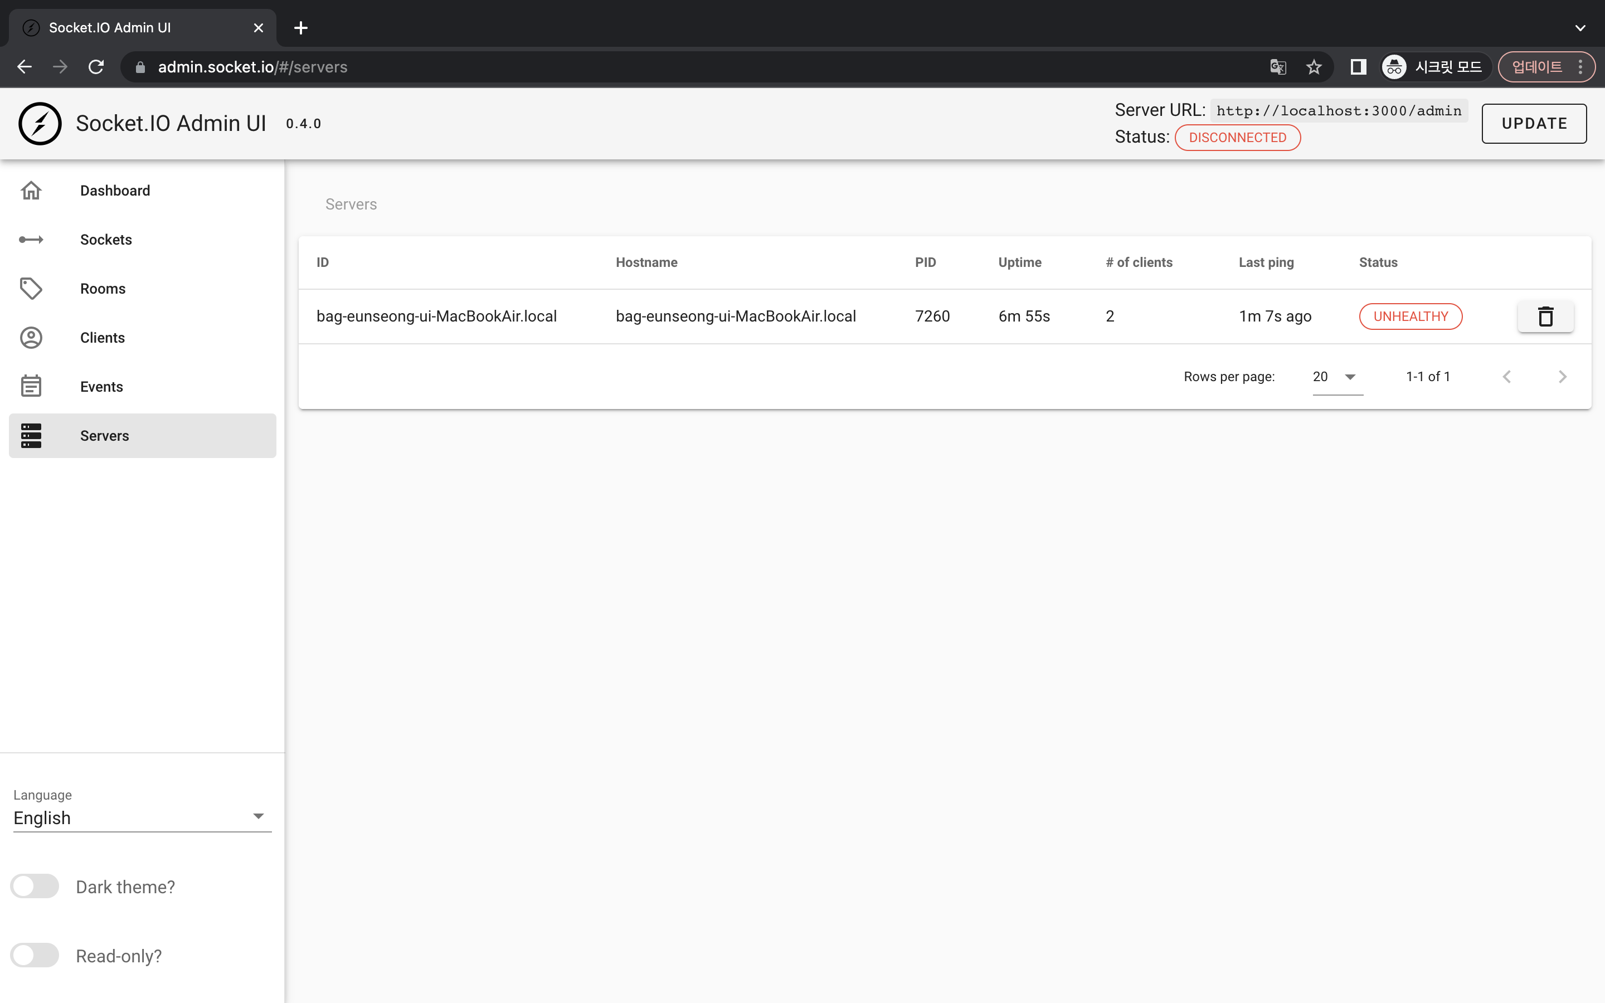Open the Language dropdown showing English

pyautogui.click(x=141, y=817)
